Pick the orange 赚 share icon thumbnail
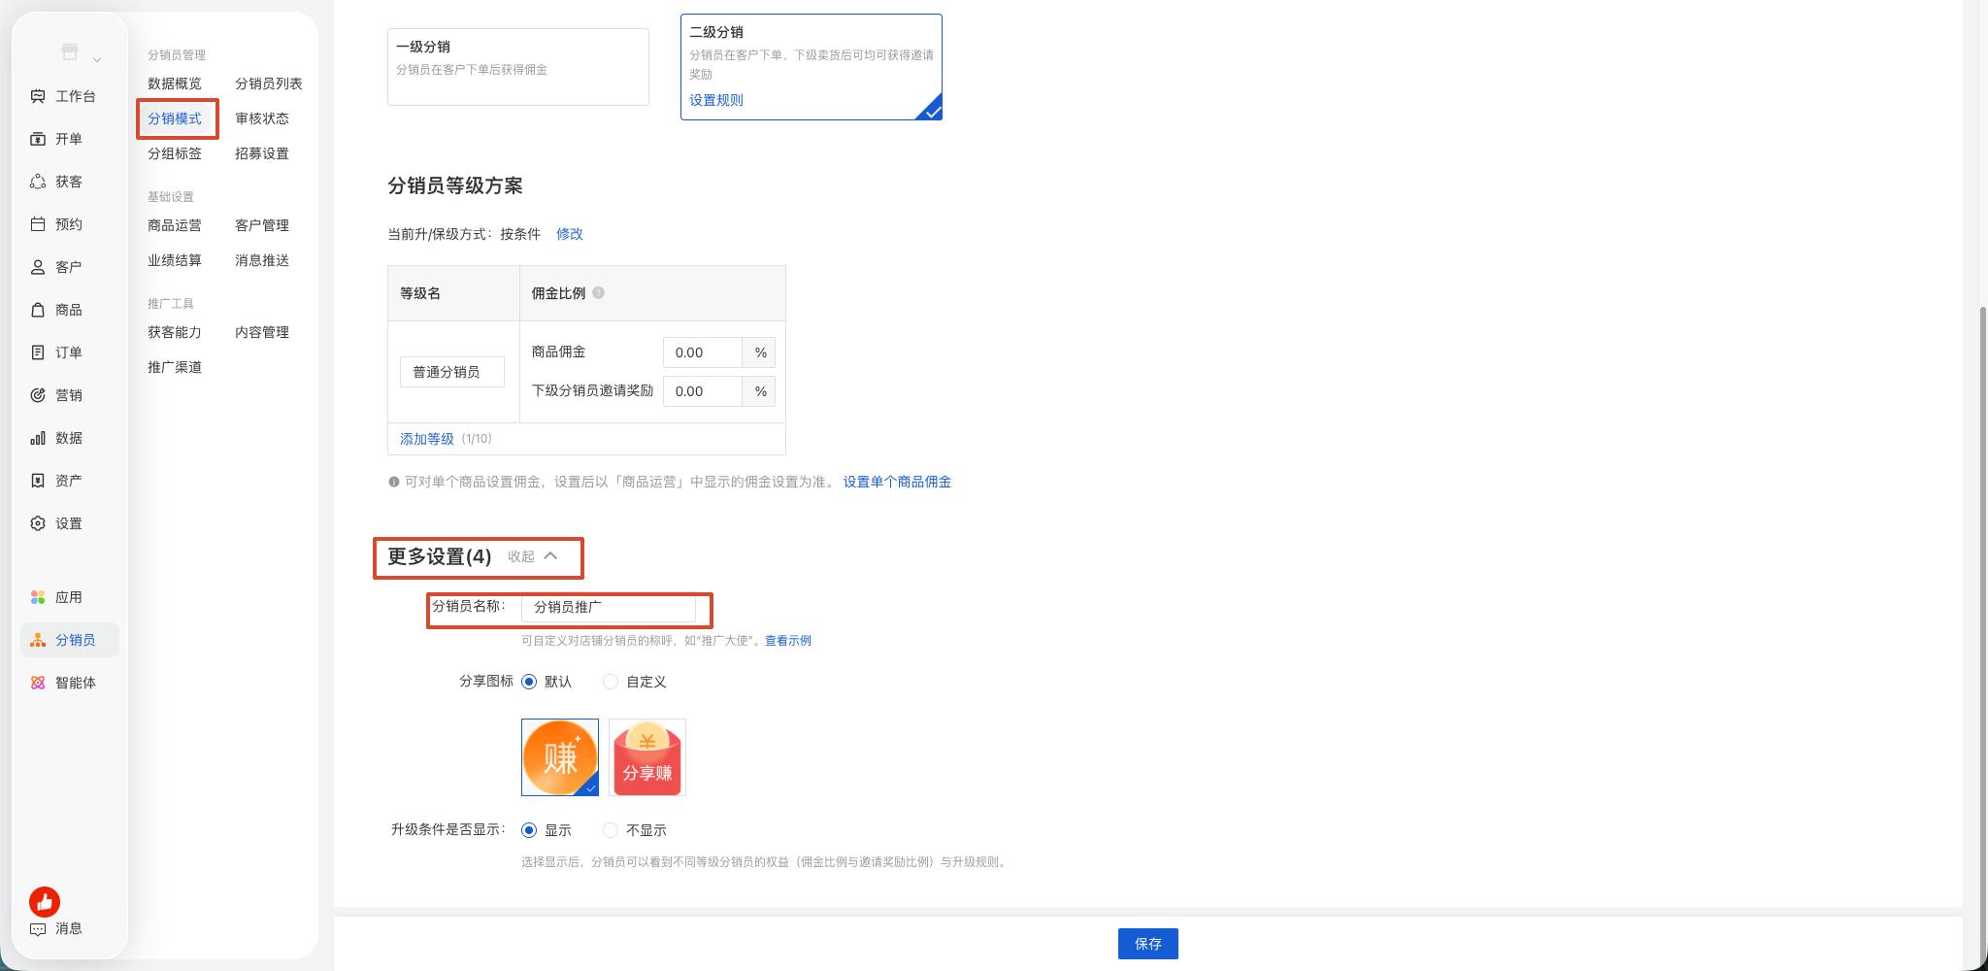This screenshot has width=1988, height=971. click(560, 757)
